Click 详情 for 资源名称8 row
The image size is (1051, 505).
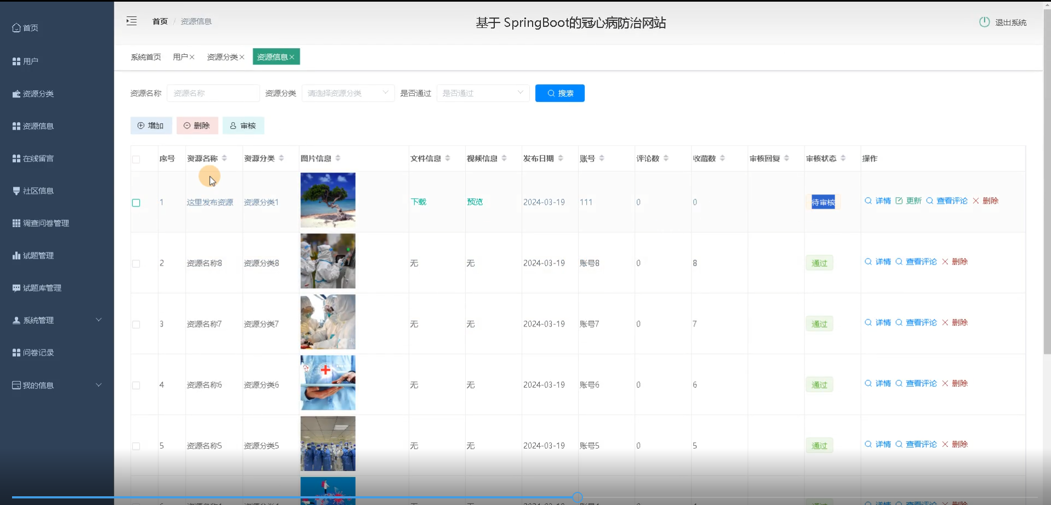(878, 261)
